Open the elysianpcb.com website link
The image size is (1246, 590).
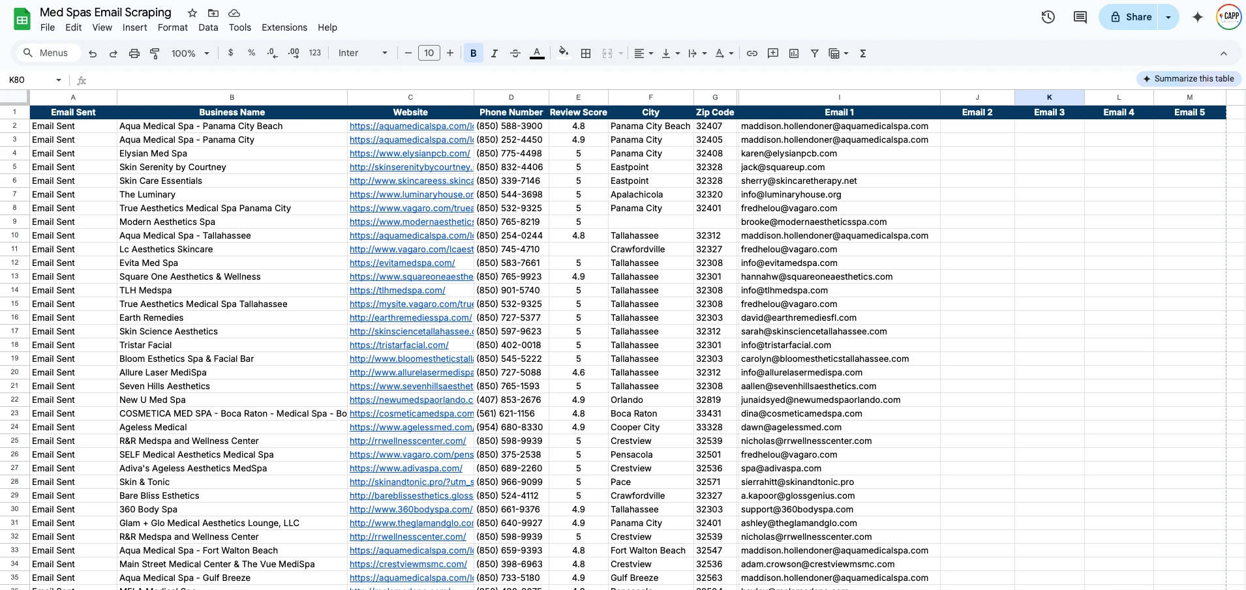click(x=410, y=153)
